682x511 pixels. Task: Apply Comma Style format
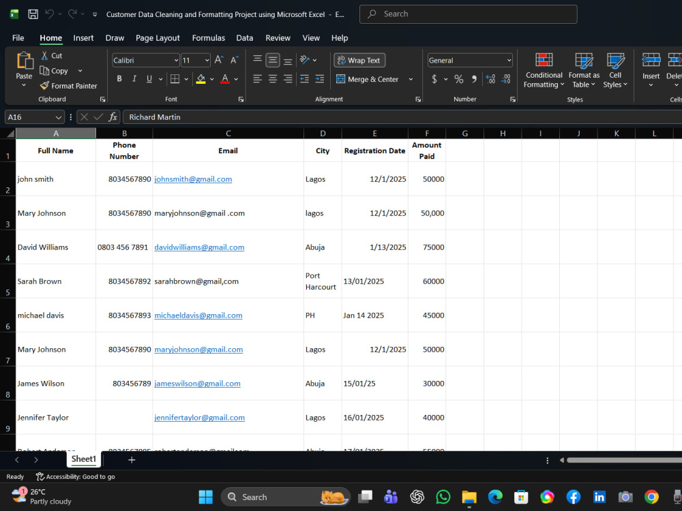474,79
